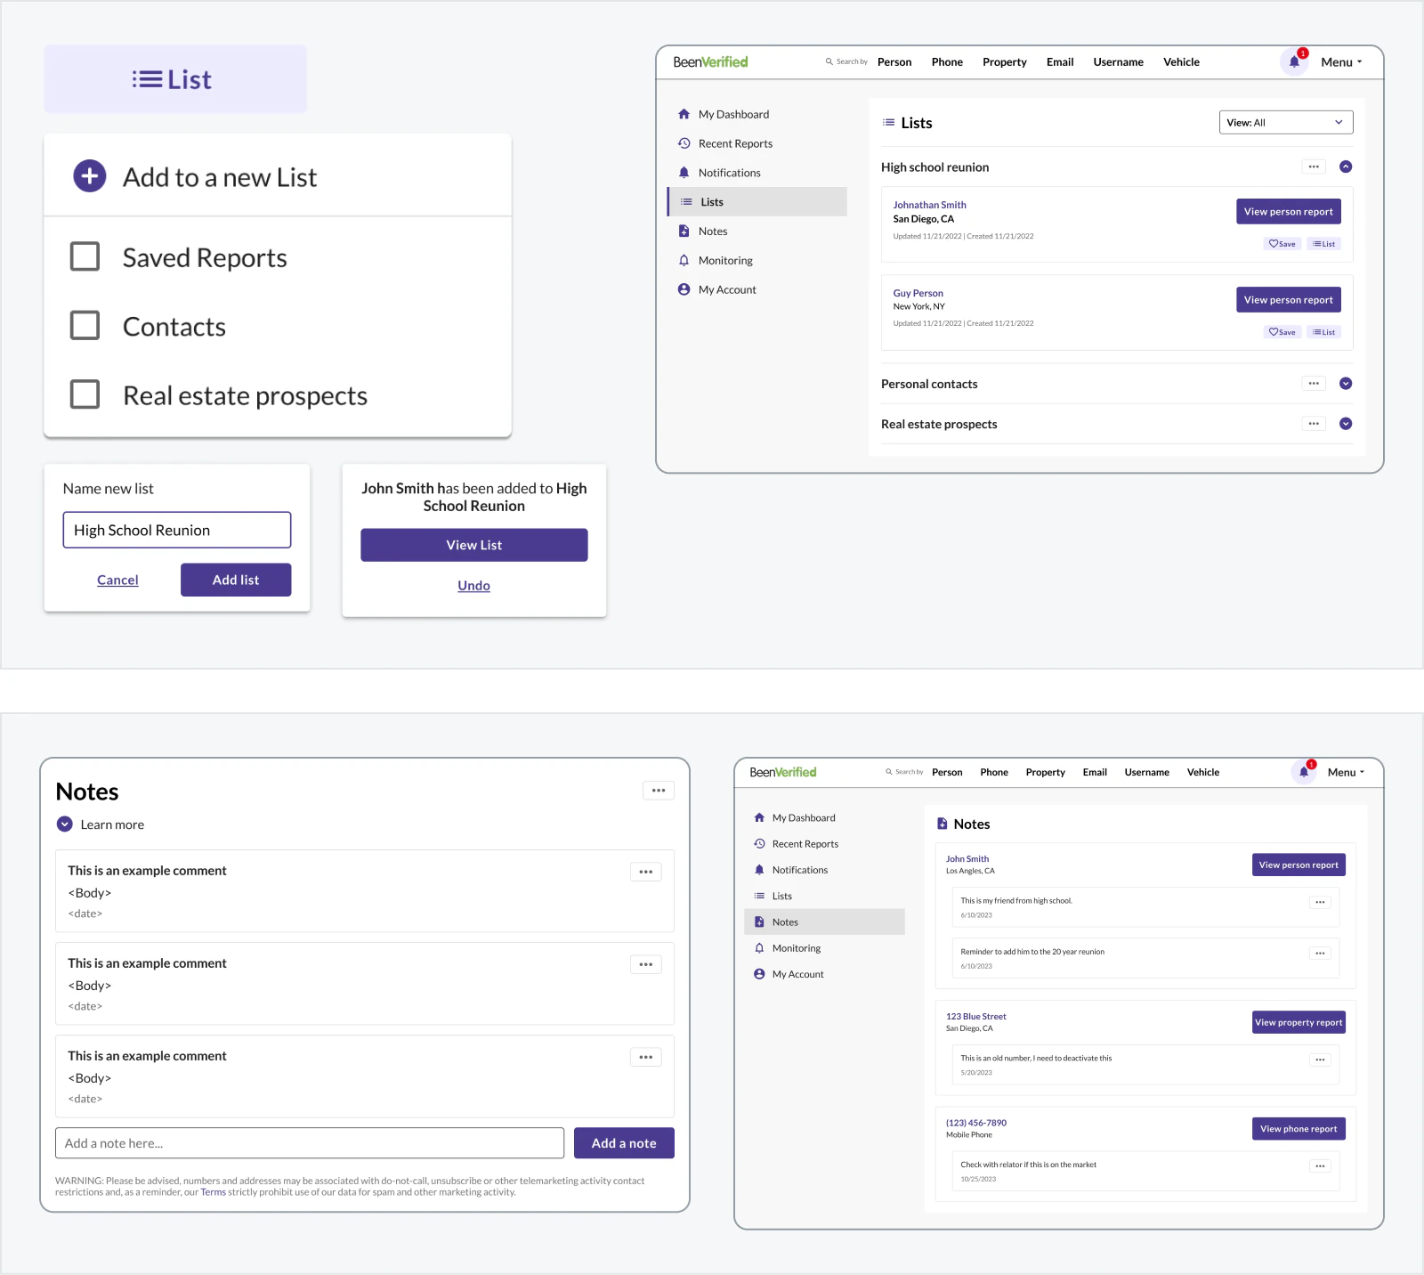This screenshot has height=1275, width=1424.
Task: Open the Menu dropdown in Lists window
Action: [1341, 62]
